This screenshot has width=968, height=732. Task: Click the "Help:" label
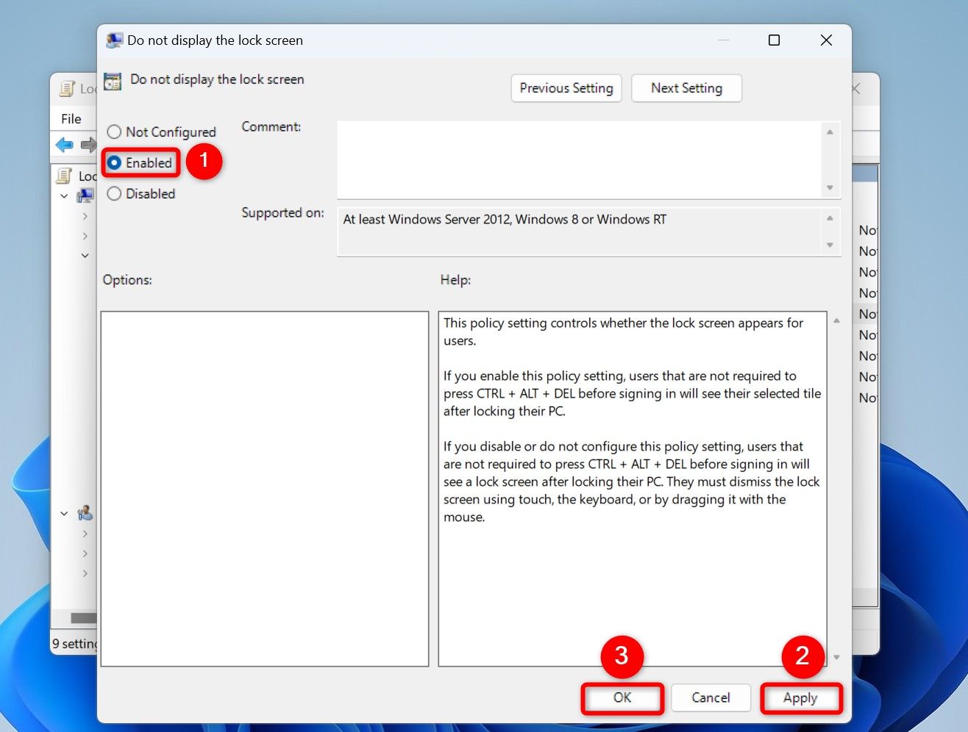pyautogui.click(x=455, y=280)
